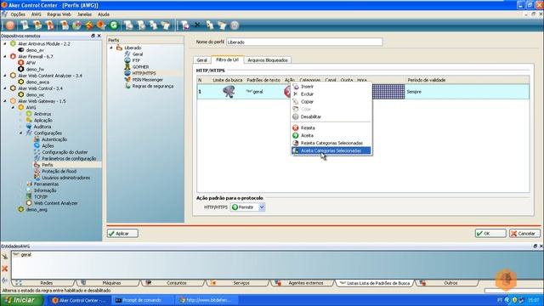Select the GOPHER protocol icon
Image resolution: width=544 pixels, height=306 pixels.
coord(127,66)
